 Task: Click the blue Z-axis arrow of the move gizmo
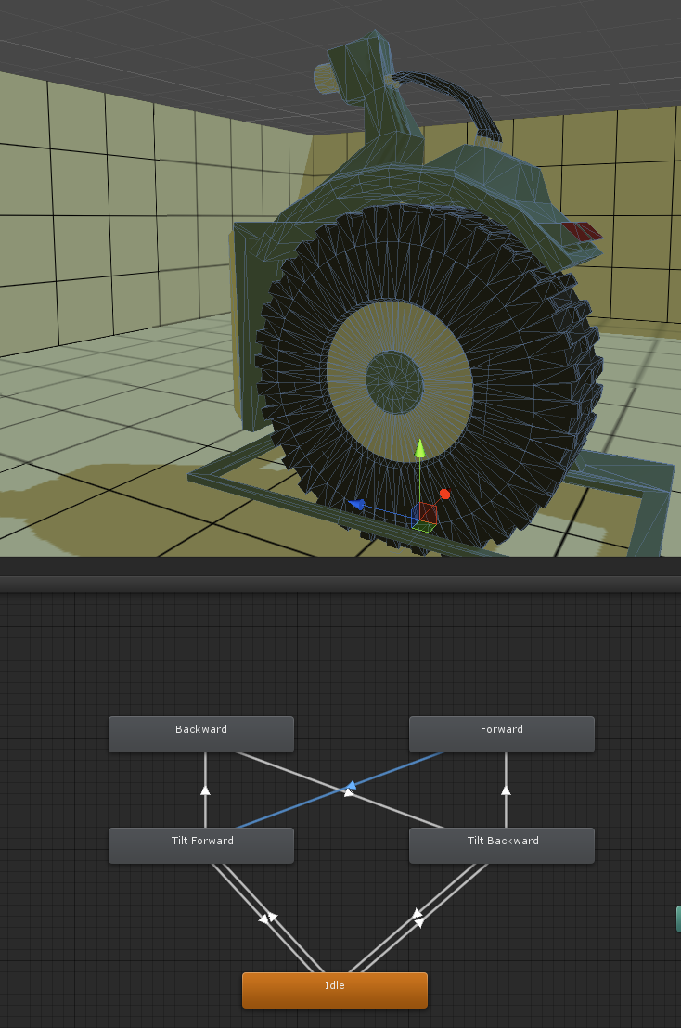tap(357, 505)
